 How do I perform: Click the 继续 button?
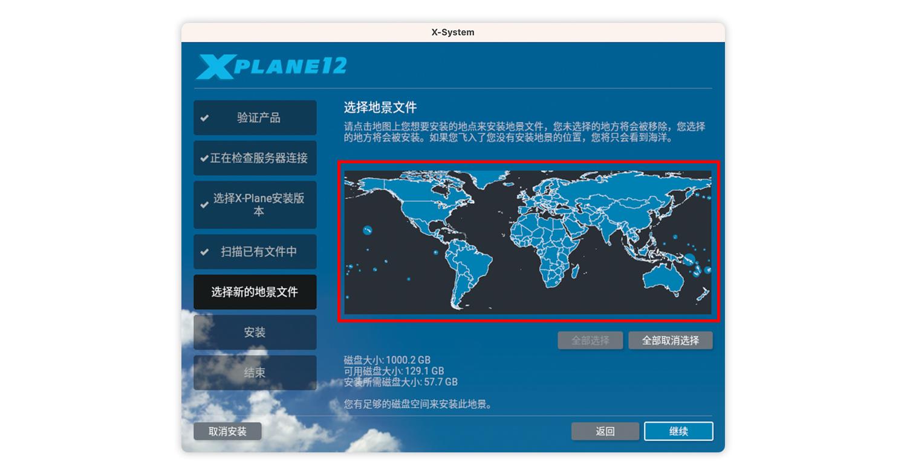tap(678, 431)
